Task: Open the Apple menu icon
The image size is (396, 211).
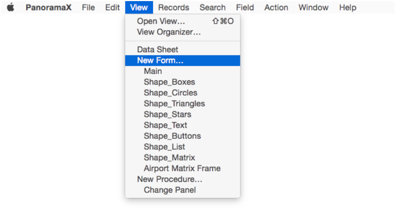Action: (10, 8)
